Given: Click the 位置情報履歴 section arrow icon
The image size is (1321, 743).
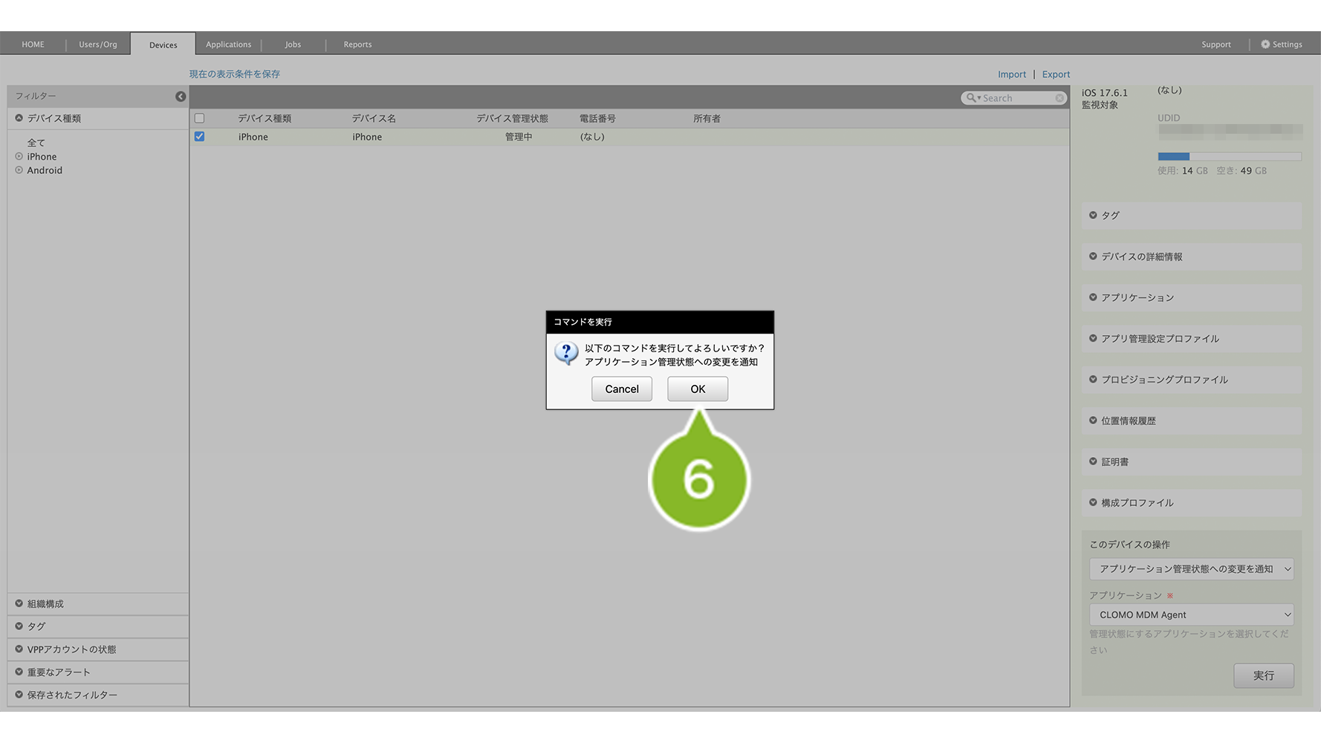Looking at the screenshot, I should pyautogui.click(x=1093, y=421).
